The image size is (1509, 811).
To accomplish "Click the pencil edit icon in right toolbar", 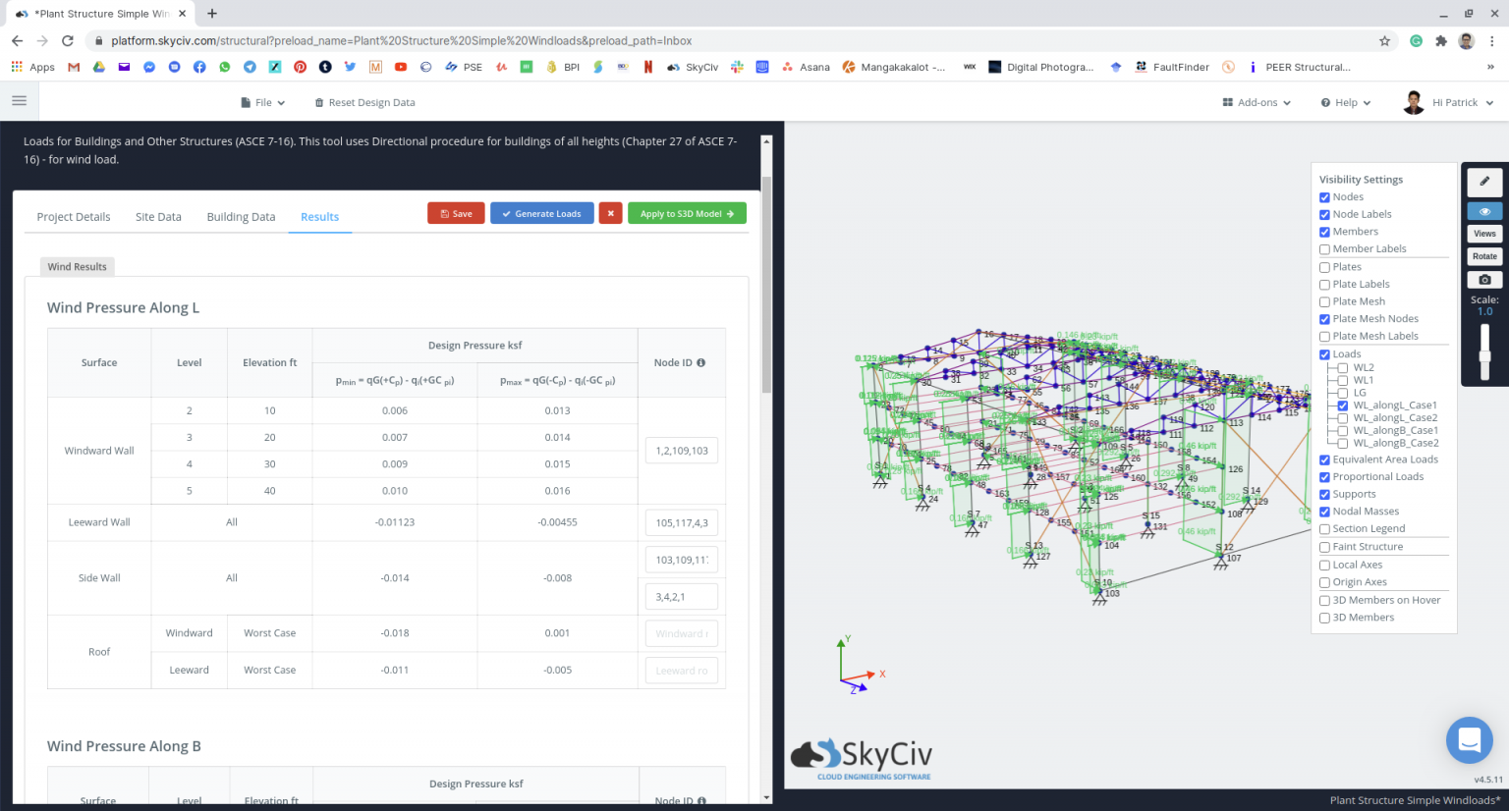I will click(x=1484, y=182).
